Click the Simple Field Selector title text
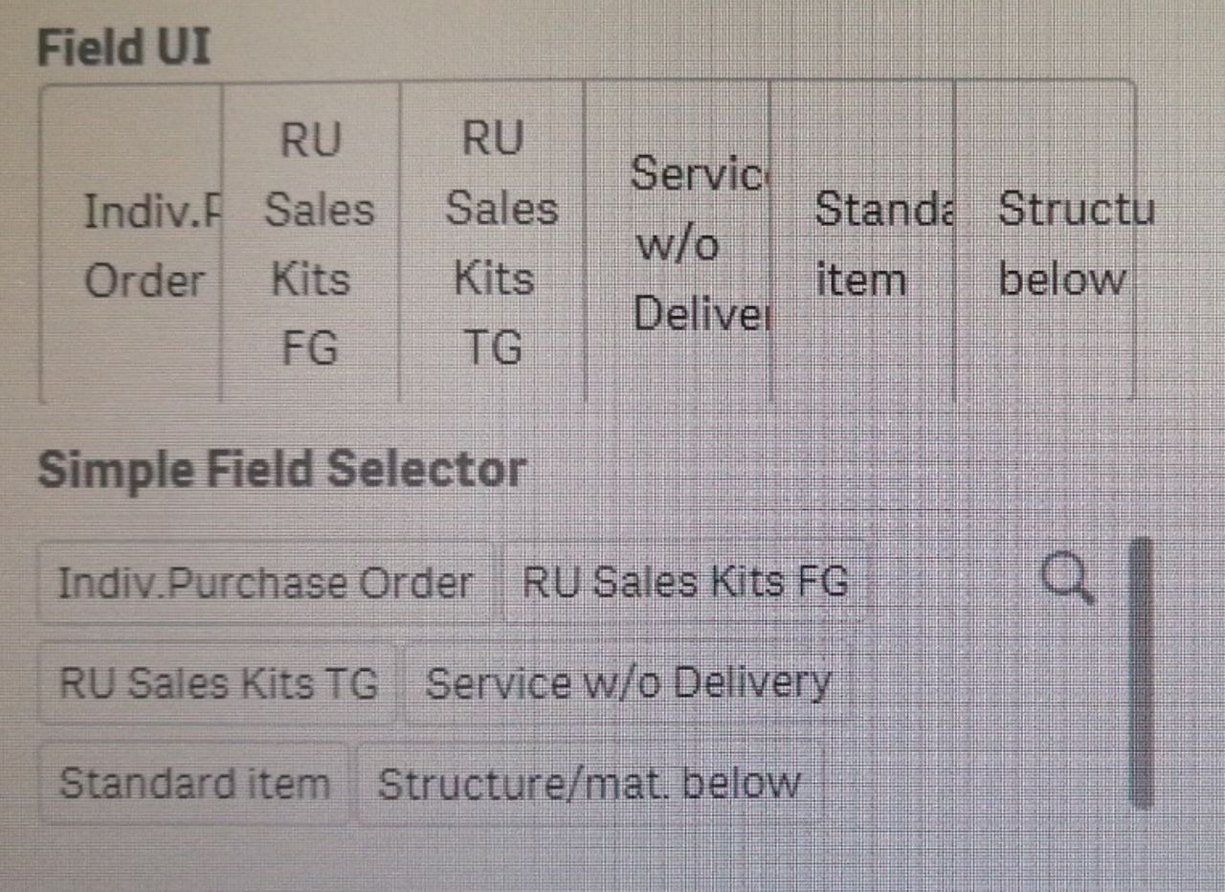The height and width of the screenshot is (892, 1225). pos(282,469)
